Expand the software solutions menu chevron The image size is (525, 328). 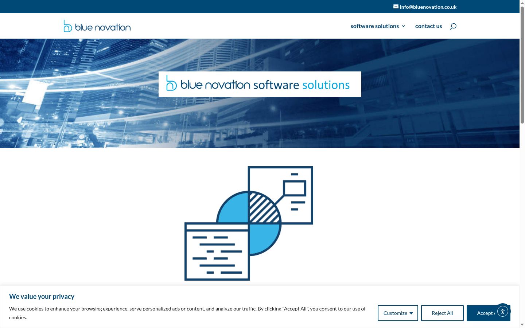click(x=404, y=26)
